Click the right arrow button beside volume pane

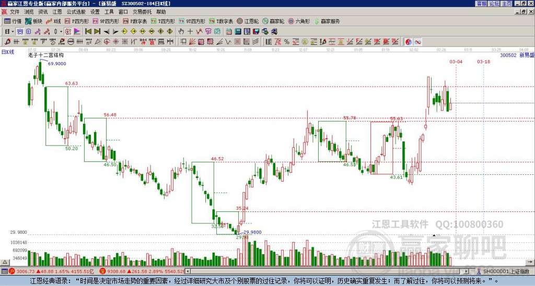point(531,263)
